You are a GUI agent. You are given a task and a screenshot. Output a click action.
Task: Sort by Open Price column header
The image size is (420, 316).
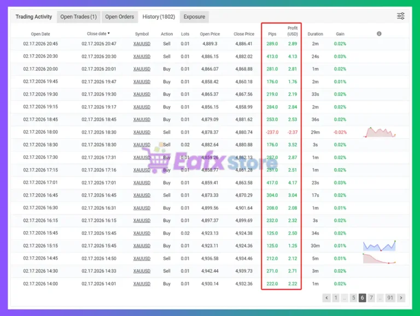tap(210, 34)
